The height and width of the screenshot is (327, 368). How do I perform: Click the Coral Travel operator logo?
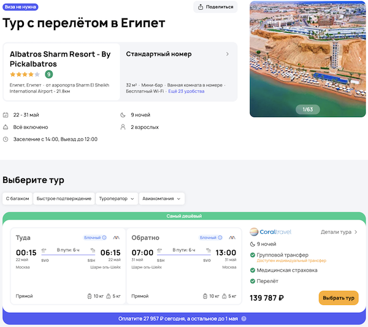click(x=270, y=232)
